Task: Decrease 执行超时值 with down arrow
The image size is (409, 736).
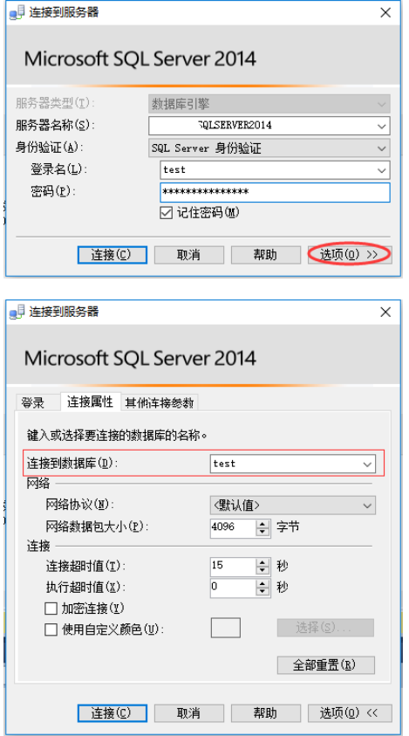Action: coord(262,592)
